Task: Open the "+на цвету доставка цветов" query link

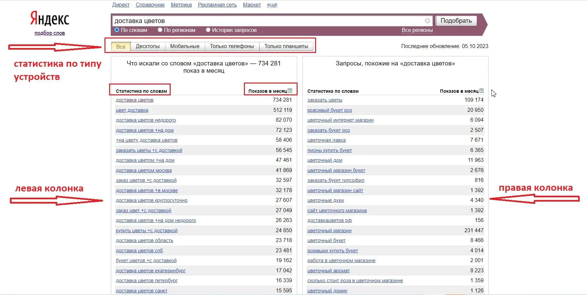Action: 146,140
